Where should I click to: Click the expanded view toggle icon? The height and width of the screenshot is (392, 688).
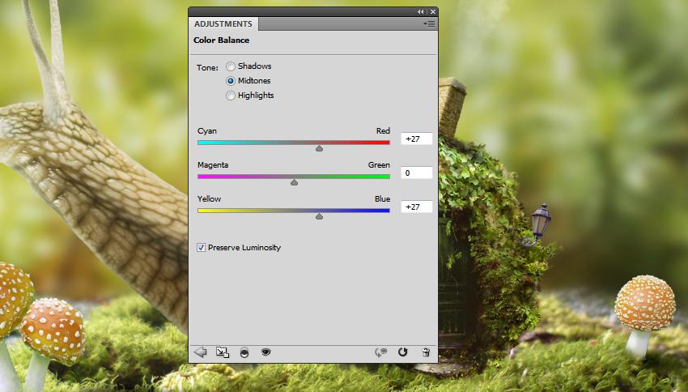click(223, 352)
